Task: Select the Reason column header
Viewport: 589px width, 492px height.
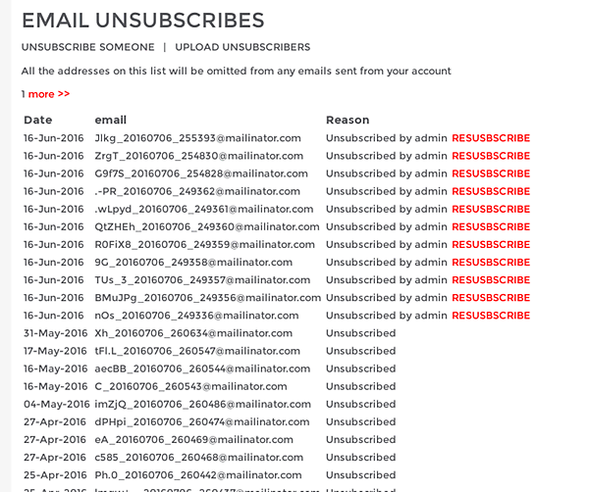Action: [348, 120]
